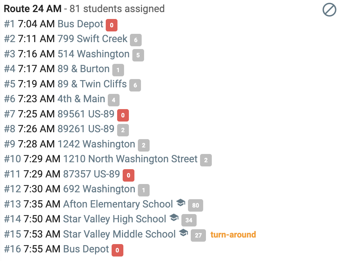Open the 799 Swift Creek stop link
The height and width of the screenshot is (261, 340).
tap(93, 39)
